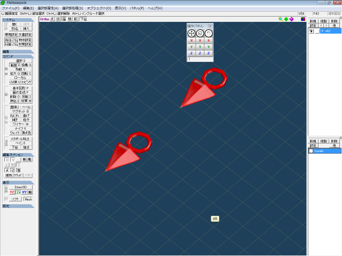The image size is (342, 256).
Task: Click the move icon in the operation panel
Action: pos(191,33)
